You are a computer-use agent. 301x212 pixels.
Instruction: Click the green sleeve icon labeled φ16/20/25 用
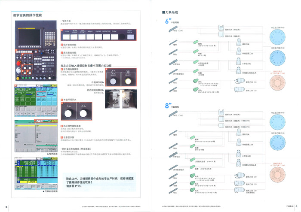point(193,167)
